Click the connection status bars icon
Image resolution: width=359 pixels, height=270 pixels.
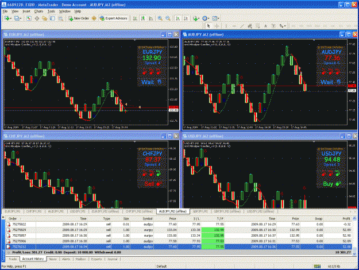tap(317, 267)
